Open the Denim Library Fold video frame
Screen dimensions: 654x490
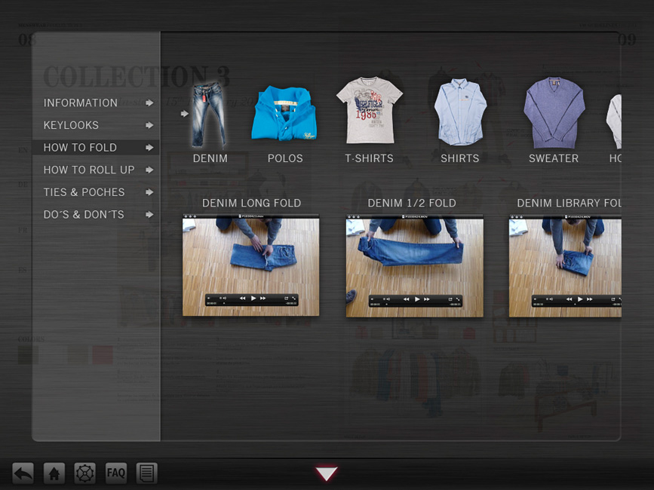[565, 266]
